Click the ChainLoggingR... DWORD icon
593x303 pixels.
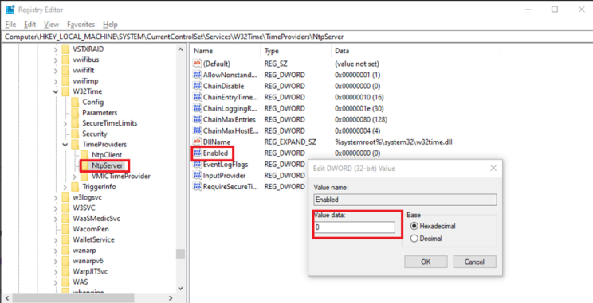[x=198, y=108]
